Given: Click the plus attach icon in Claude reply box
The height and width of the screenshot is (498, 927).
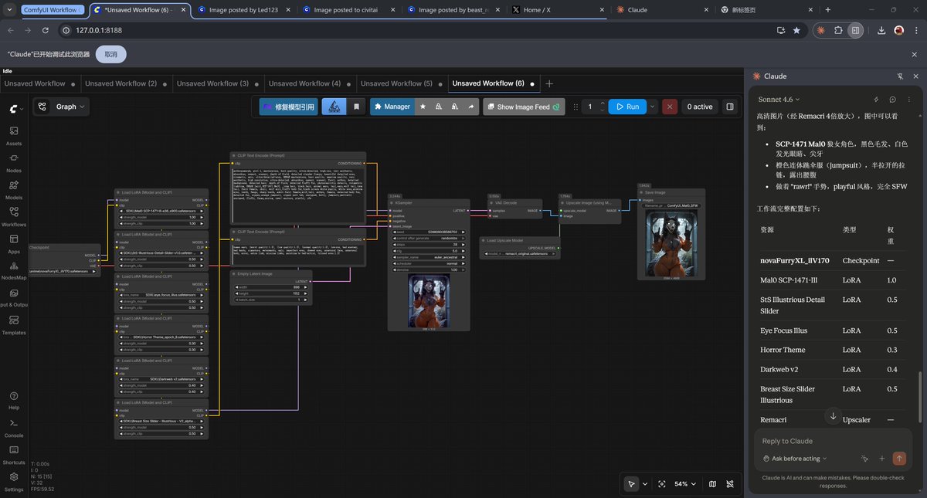Looking at the screenshot, I should tap(882, 459).
